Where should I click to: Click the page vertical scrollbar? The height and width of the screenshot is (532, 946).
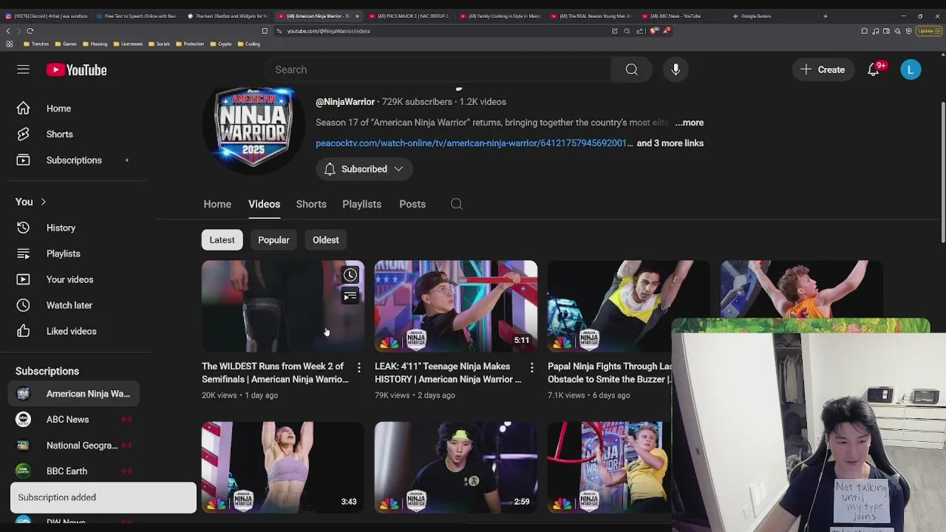[x=942, y=171]
